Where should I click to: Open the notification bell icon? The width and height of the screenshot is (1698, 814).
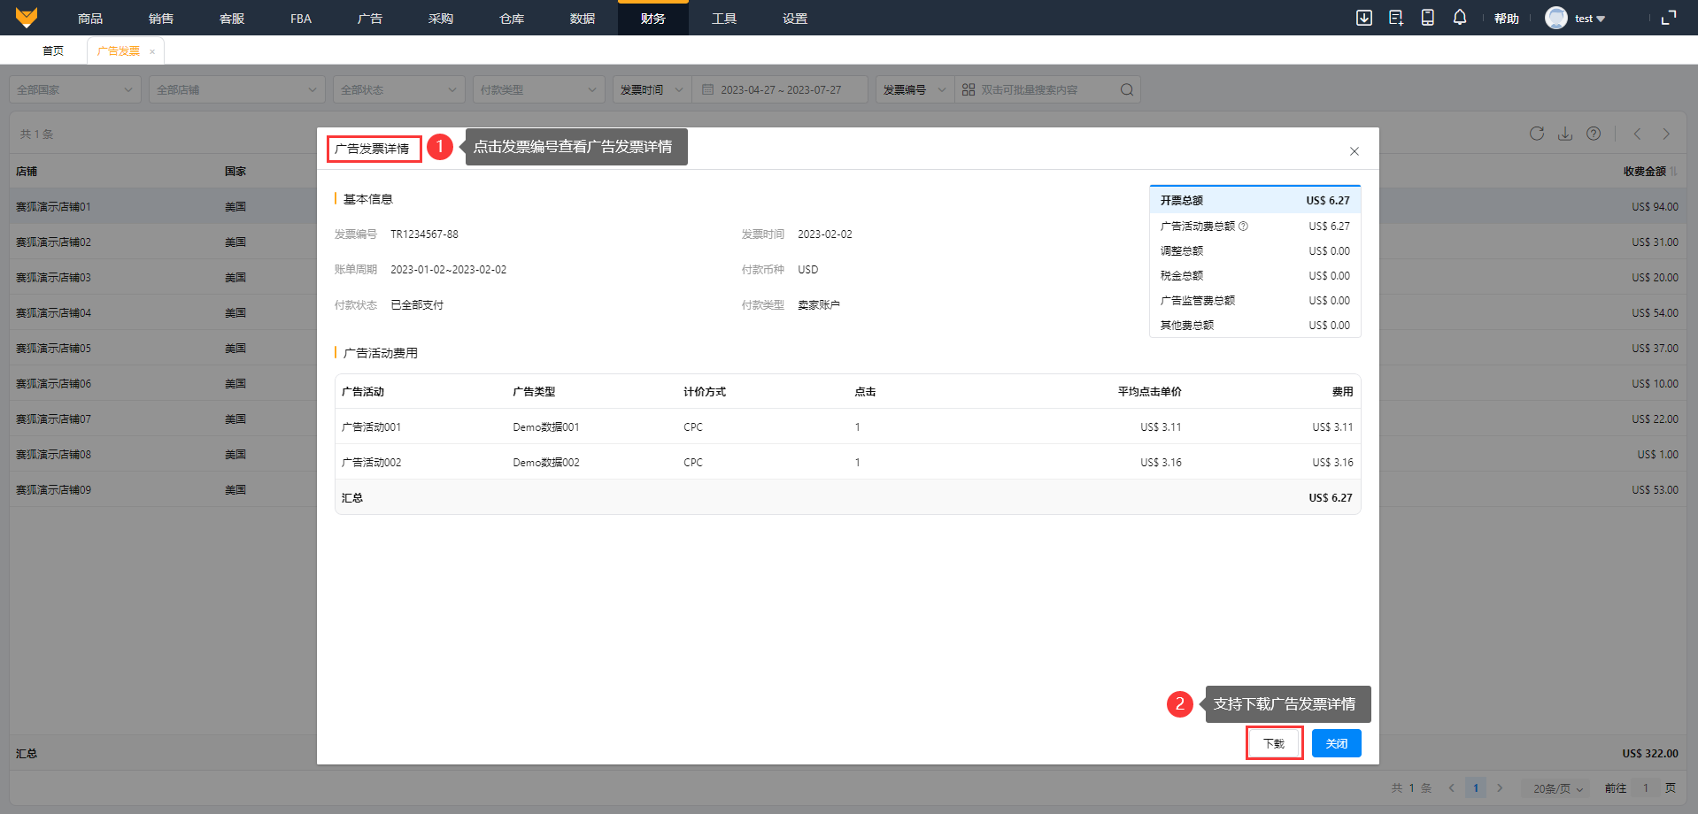1460,18
